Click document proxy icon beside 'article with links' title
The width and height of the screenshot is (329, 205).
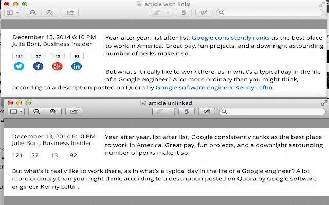139,4
